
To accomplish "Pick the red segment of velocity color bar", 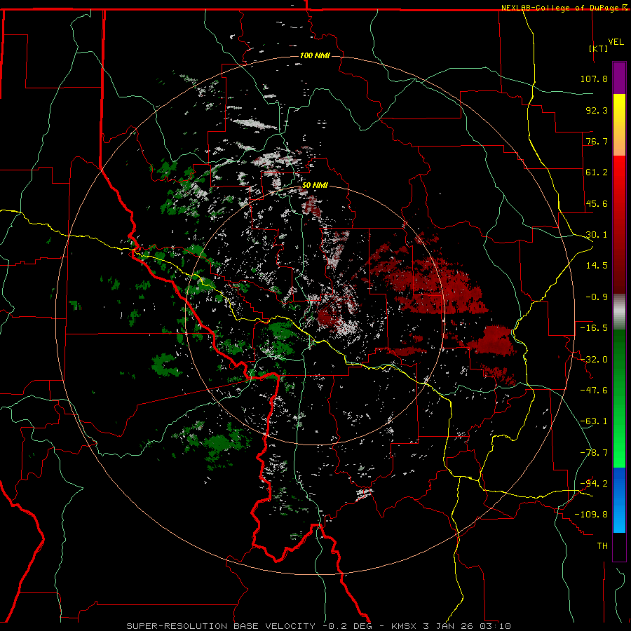I will pos(619,224).
